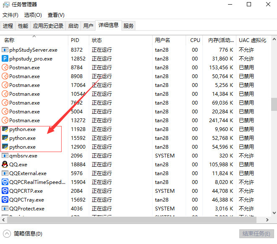Viewport: 277px width, 244px height.
Task: Click python icon for PID 11928
Action: [x=5, y=129]
